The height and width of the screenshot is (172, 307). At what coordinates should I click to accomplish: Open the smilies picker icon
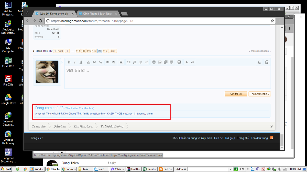click(x=154, y=62)
